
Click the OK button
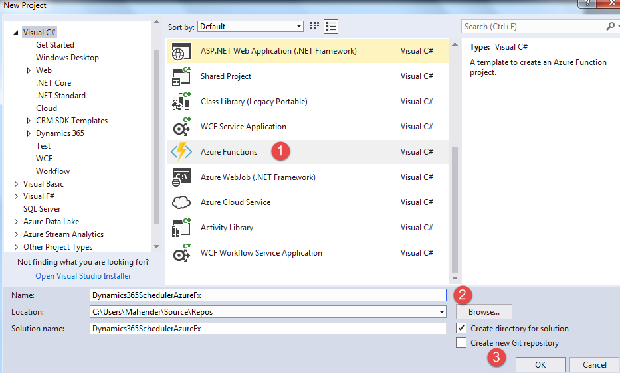click(x=540, y=364)
